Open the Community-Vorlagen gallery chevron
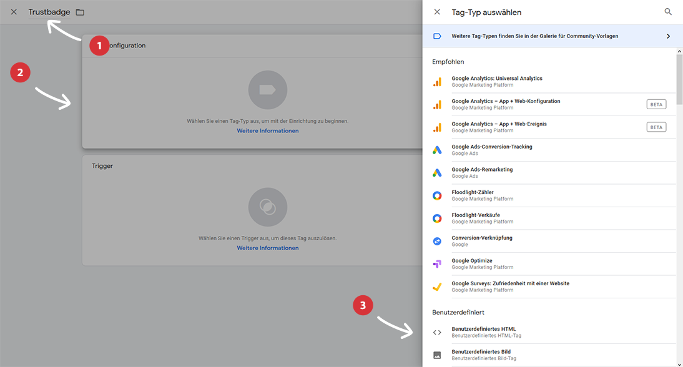Screen dimensions: 683x367 (668, 36)
